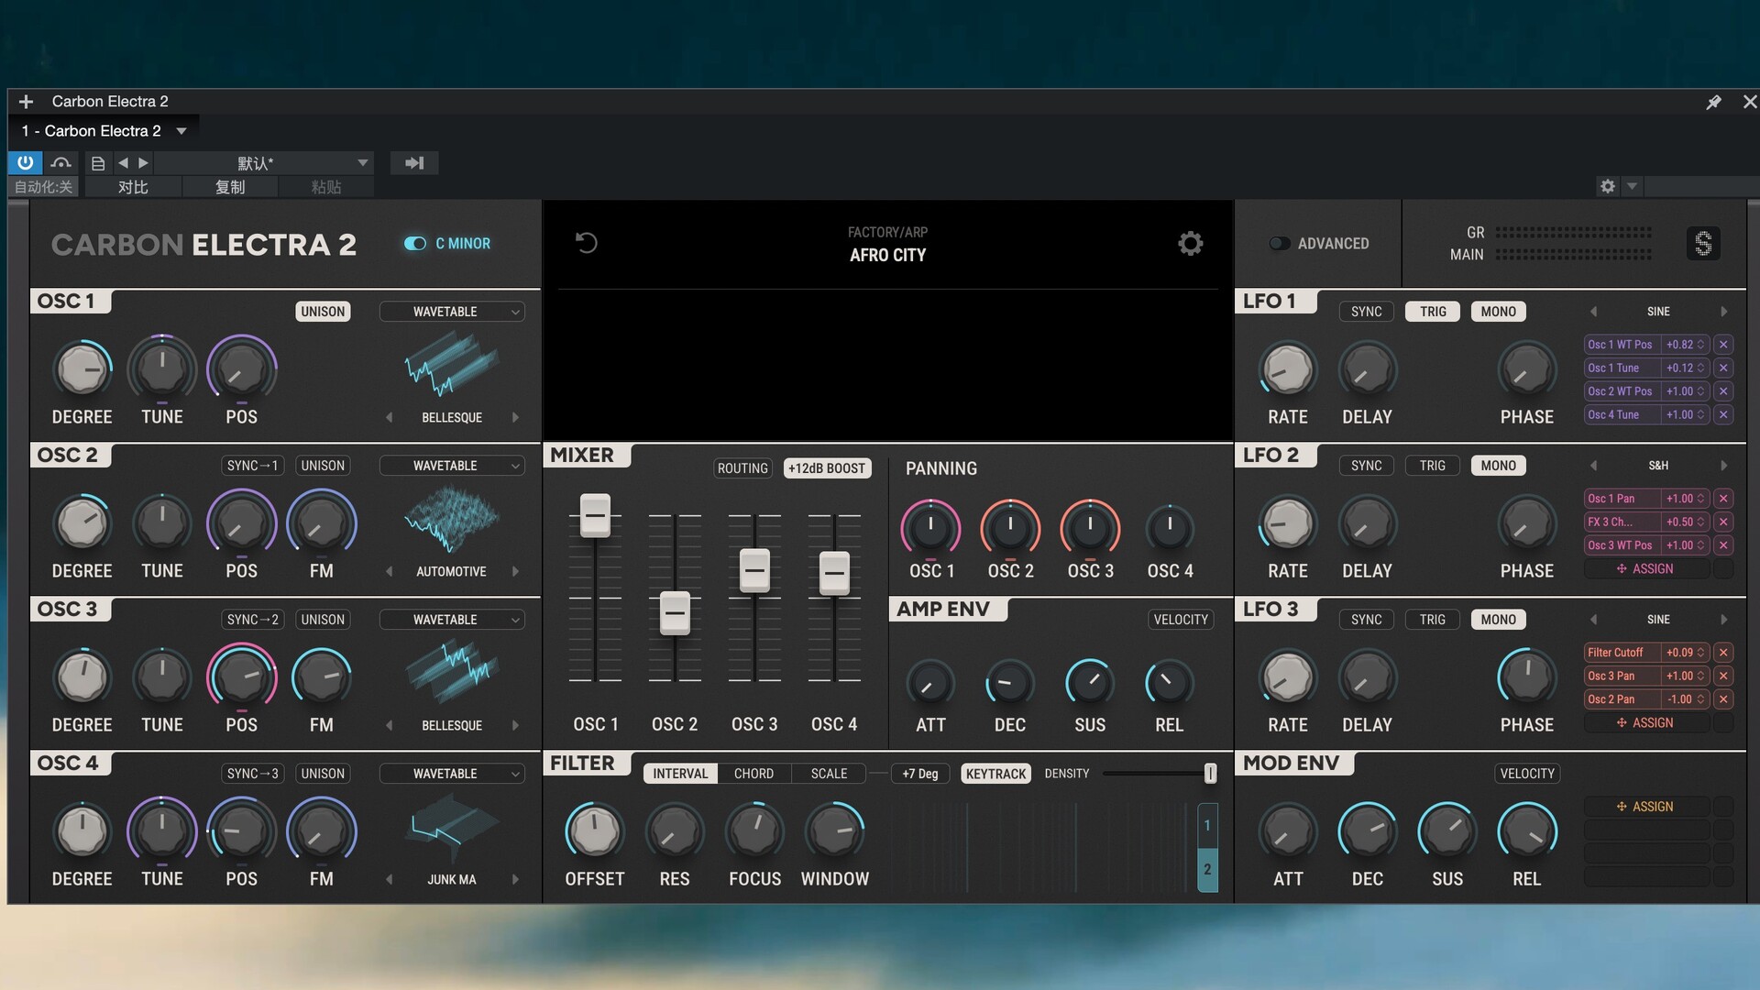Open OSC 1 Wavetable type dropdown
The height and width of the screenshot is (990, 1760).
click(452, 312)
